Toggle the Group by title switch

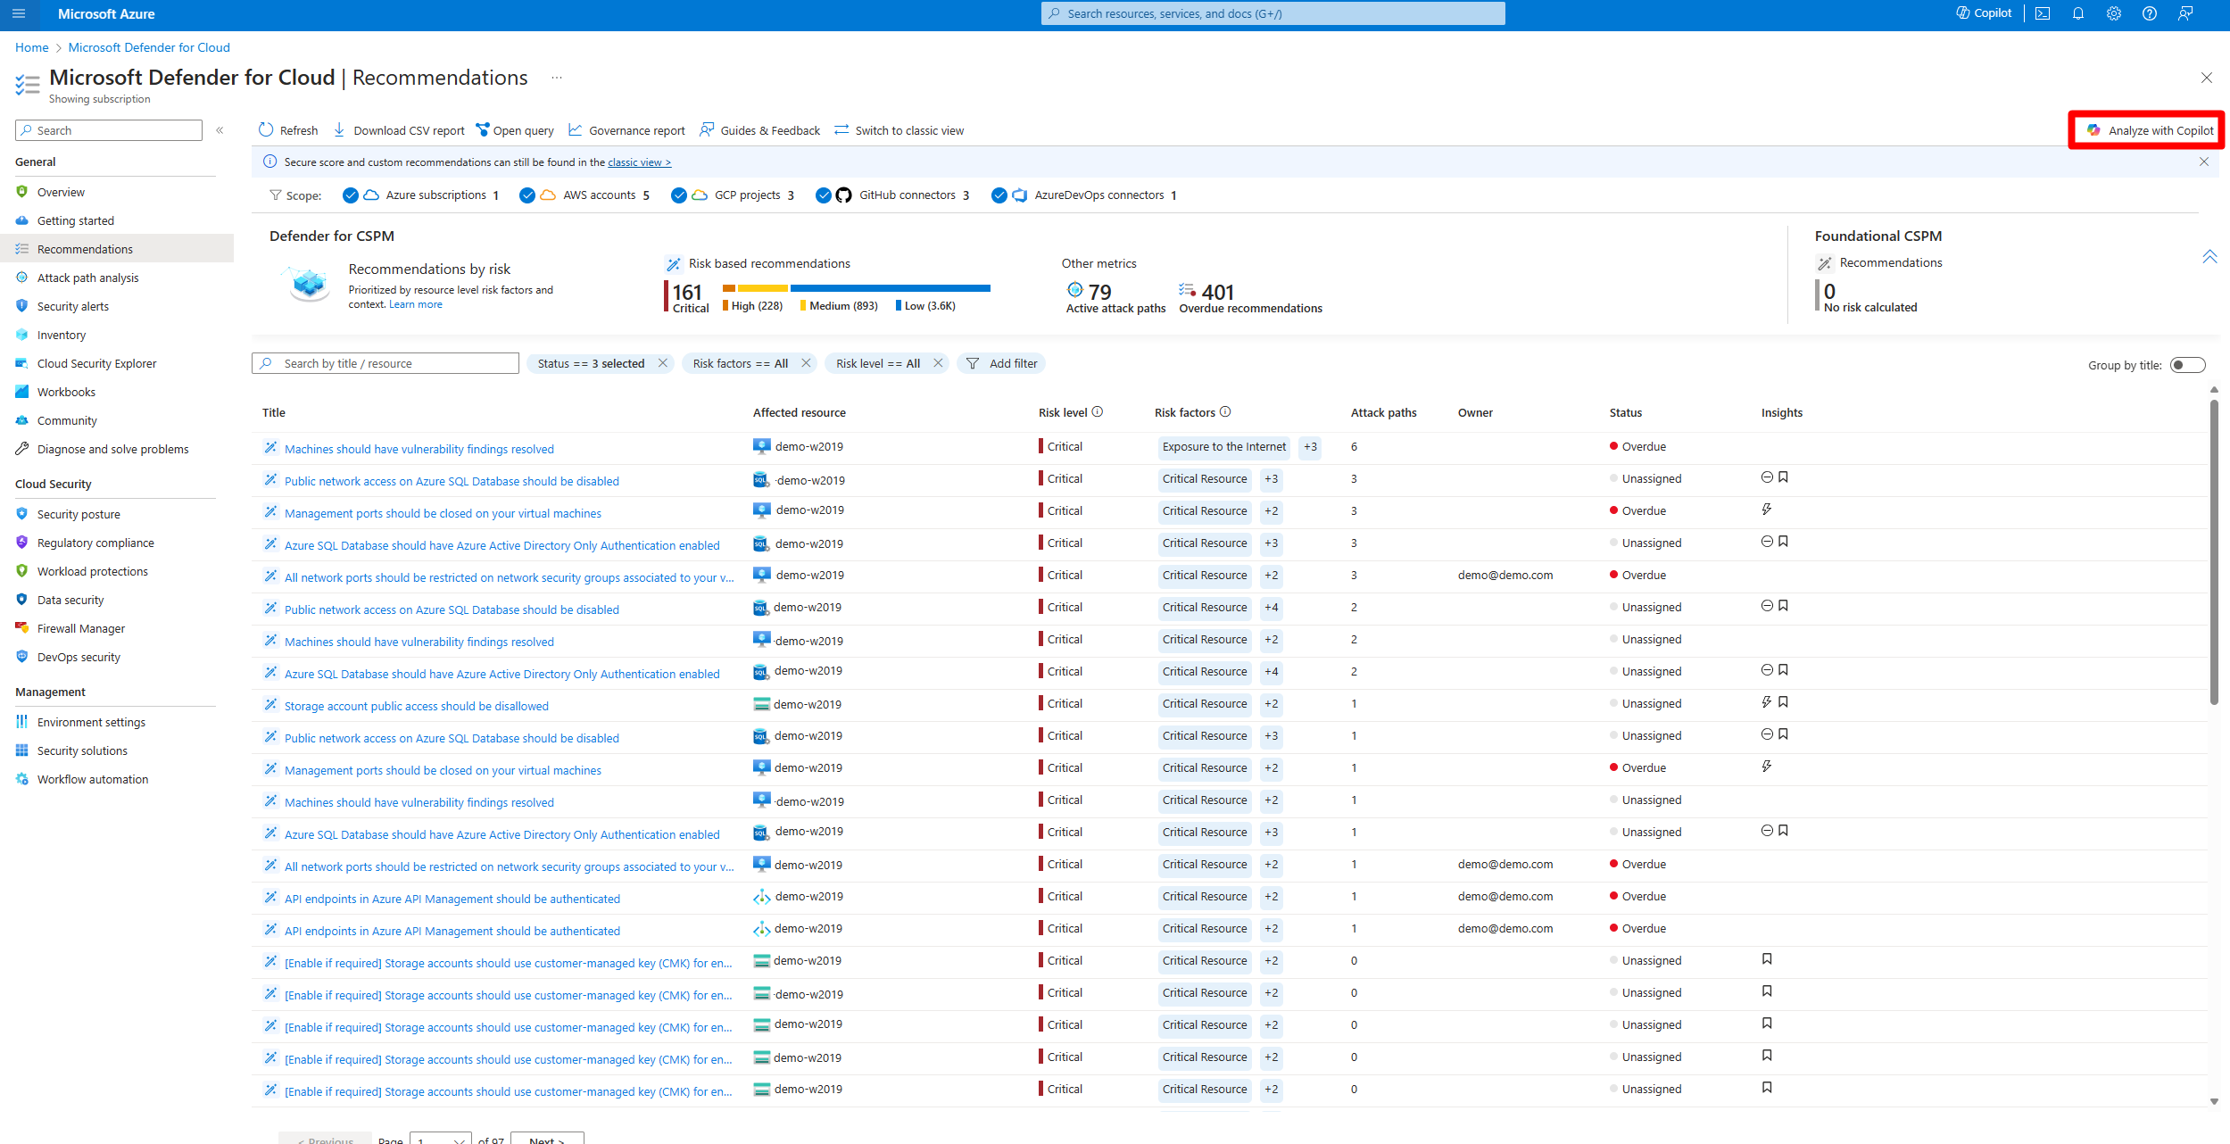2187,365
